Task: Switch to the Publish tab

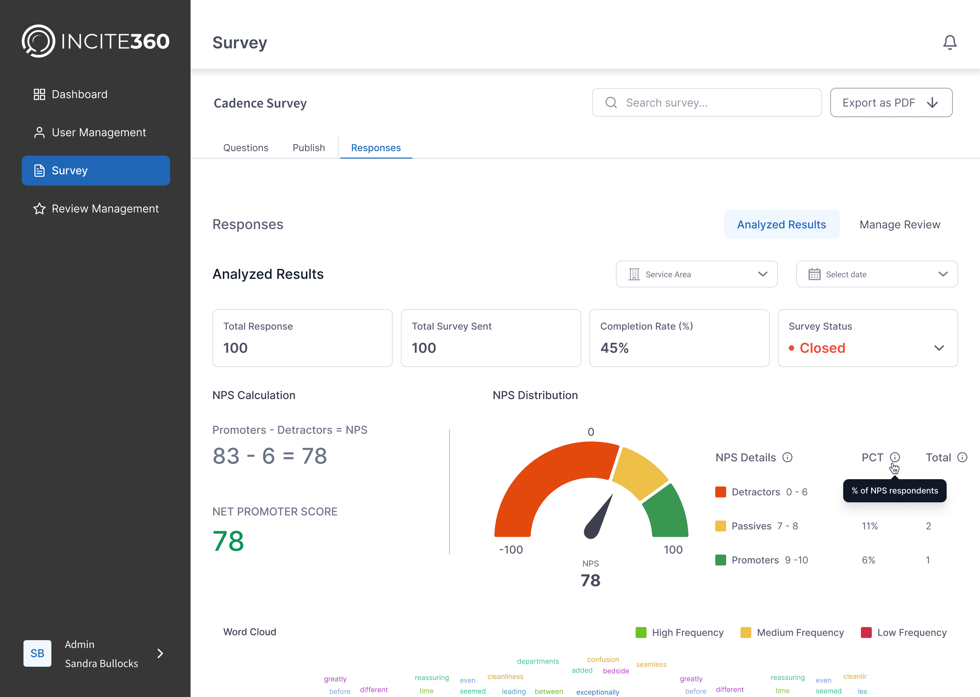Action: tap(309, 148)
